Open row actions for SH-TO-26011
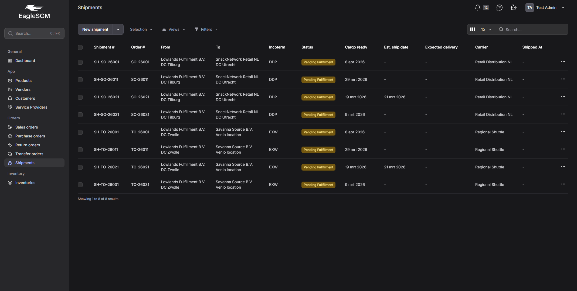 click(563, 149)
